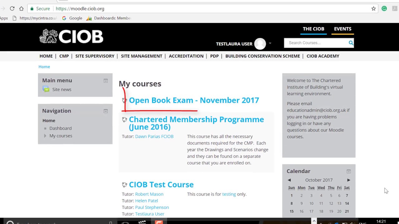
Task: Reload the page with browser refresh icon
Action: coord(12,9)
